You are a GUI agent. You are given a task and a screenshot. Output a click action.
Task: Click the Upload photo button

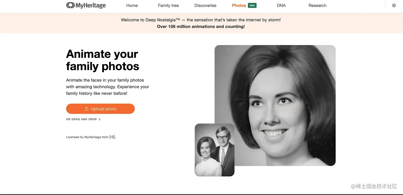[x=100, y=109]
